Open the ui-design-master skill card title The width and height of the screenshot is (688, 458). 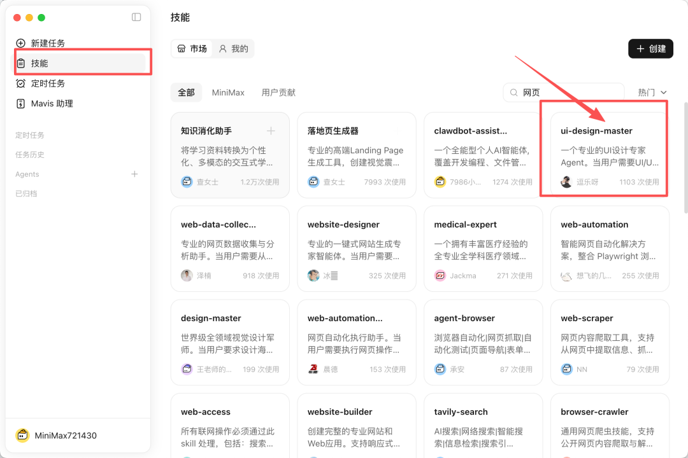pyautogui.click(x=596, y=130)
